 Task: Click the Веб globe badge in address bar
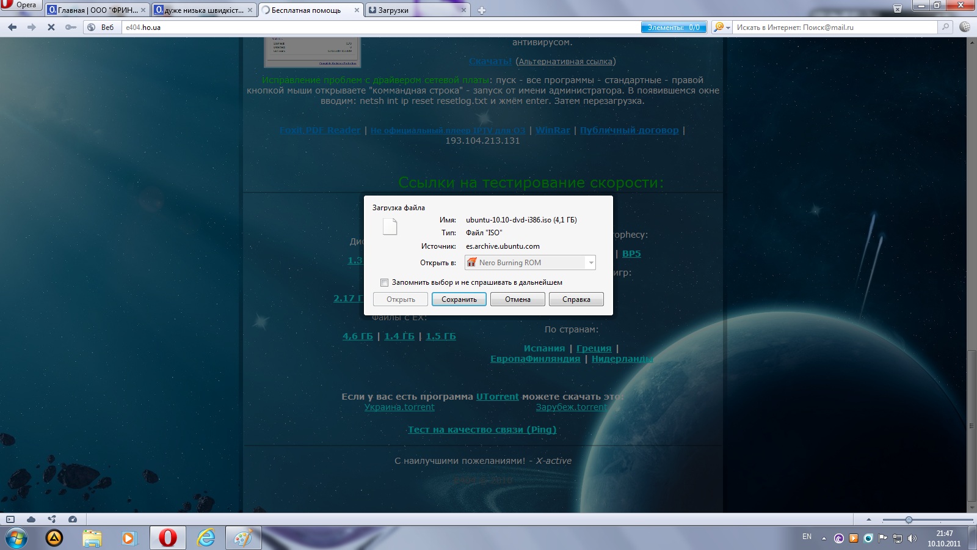point(101,27)
